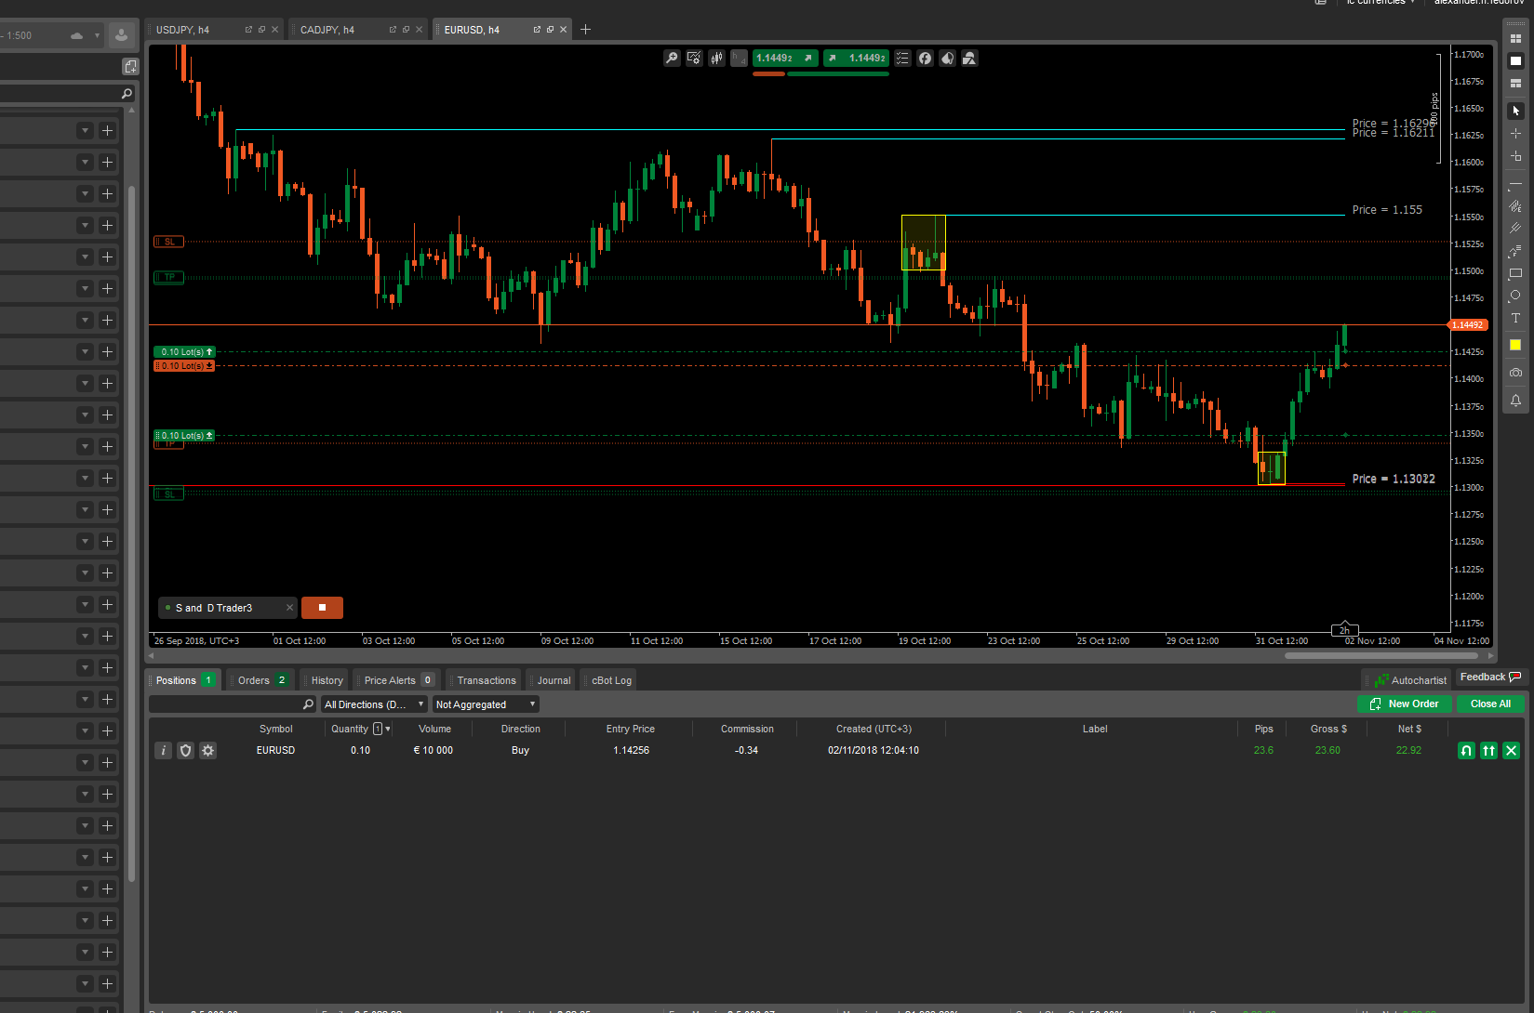Click the Entry Price column header
The height and width of the screenshot is (1013, 1534).
click(x=630, y=729)
